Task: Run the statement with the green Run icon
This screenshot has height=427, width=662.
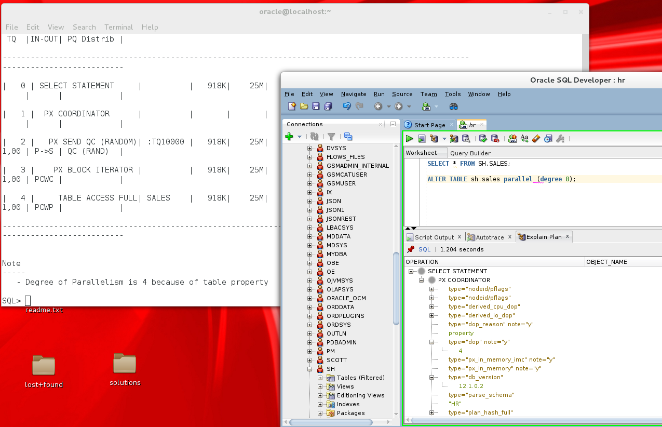Action: coord(409,138)
